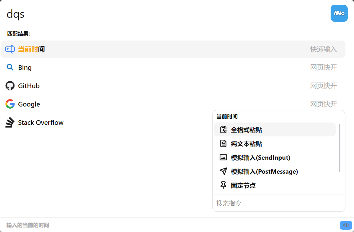
Task: Click the 快速输入 label on 当前时间 row
Action: (x=324, y=49)
